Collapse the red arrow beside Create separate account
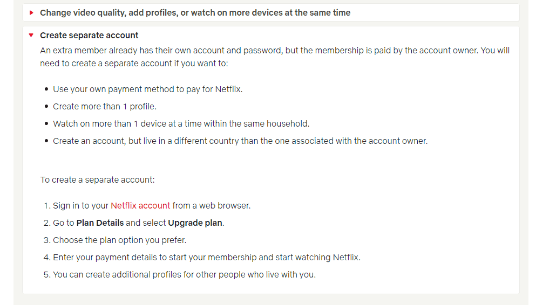 coord(31,35)
